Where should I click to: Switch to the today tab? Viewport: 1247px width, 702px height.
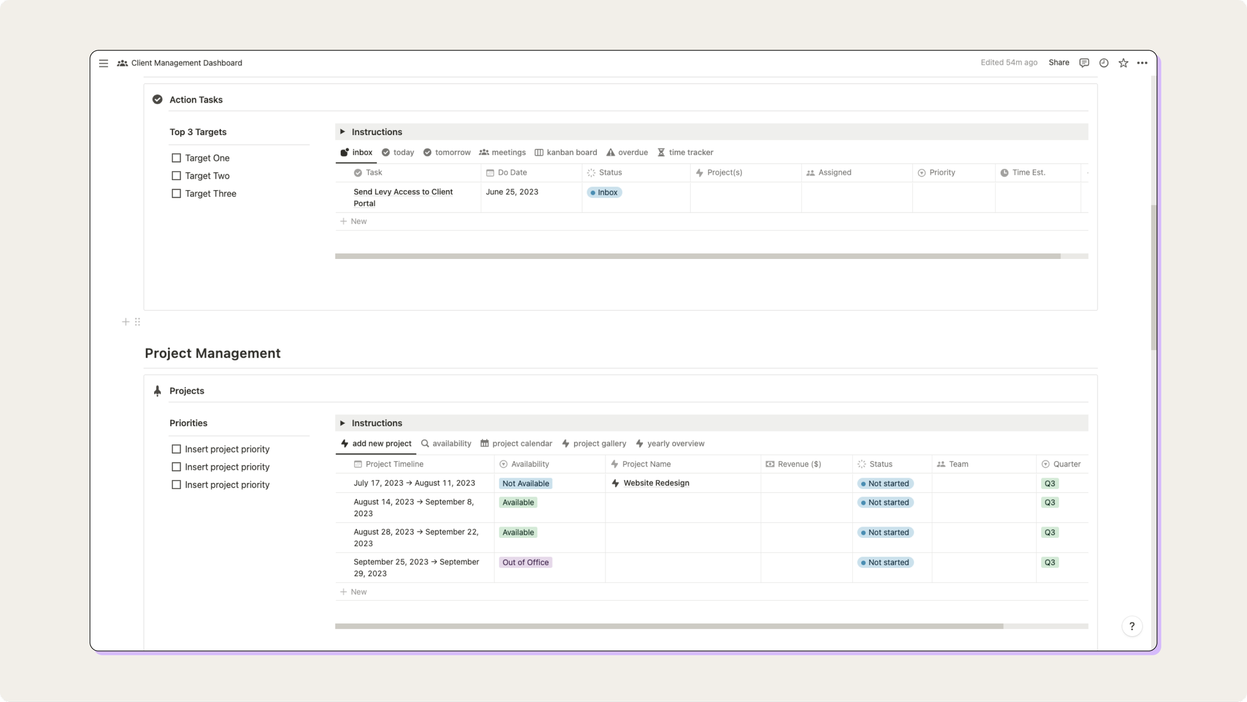point(398,153)
